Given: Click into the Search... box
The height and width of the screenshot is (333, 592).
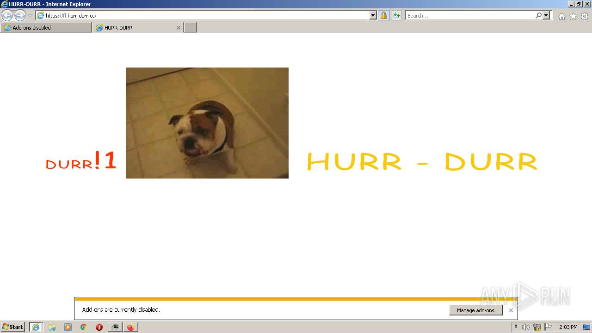Looking at the screenshot, I should point(469,15).
